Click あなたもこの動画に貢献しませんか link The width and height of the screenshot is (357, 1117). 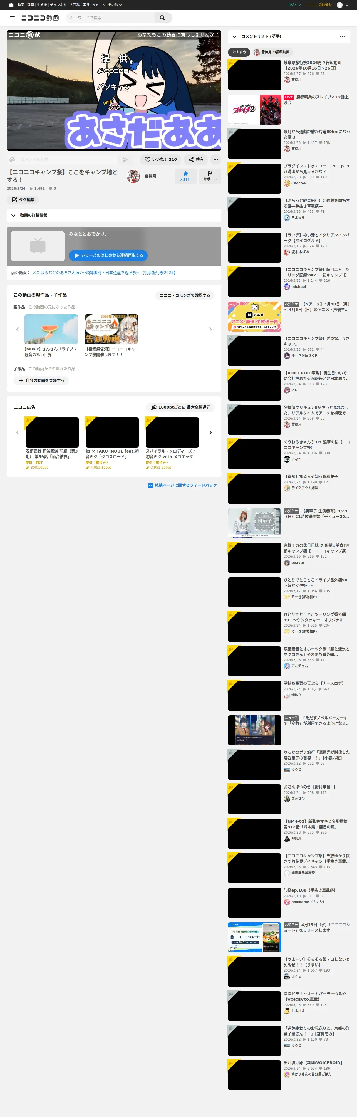(x=178, y=35)
